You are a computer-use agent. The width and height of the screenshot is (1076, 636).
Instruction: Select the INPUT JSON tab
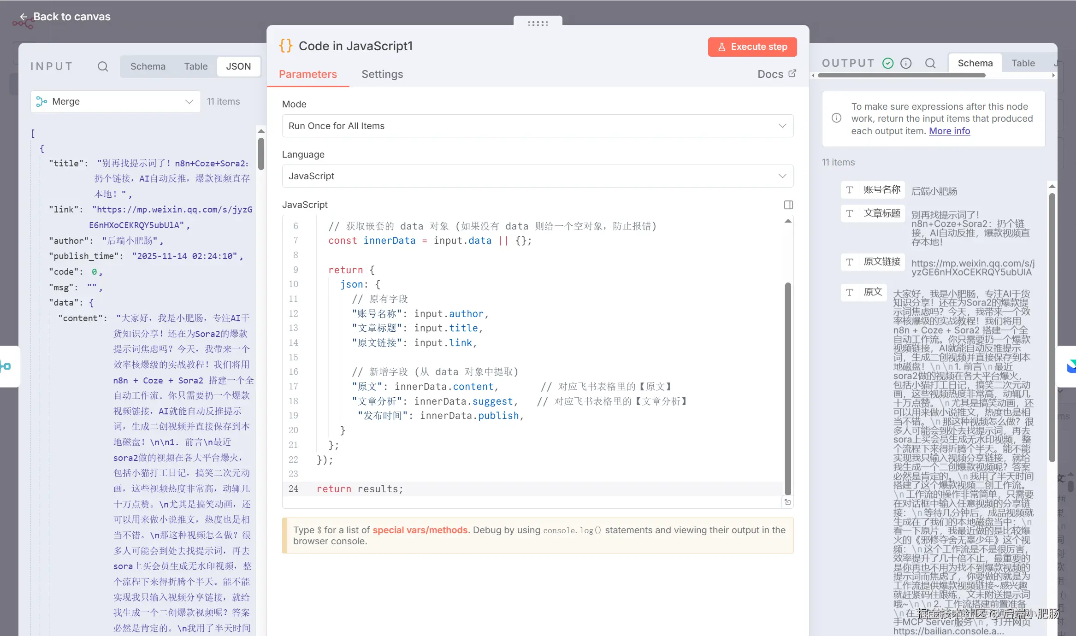tap(238, 66)
